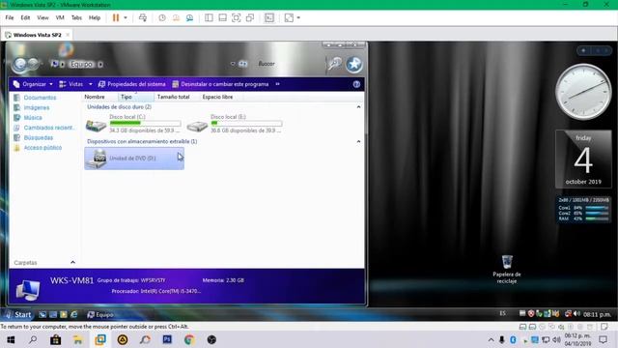Screen dimensions: 618x348
Task: Select the Windows Vista SP2 tab
Action: (x=37, y=35)
